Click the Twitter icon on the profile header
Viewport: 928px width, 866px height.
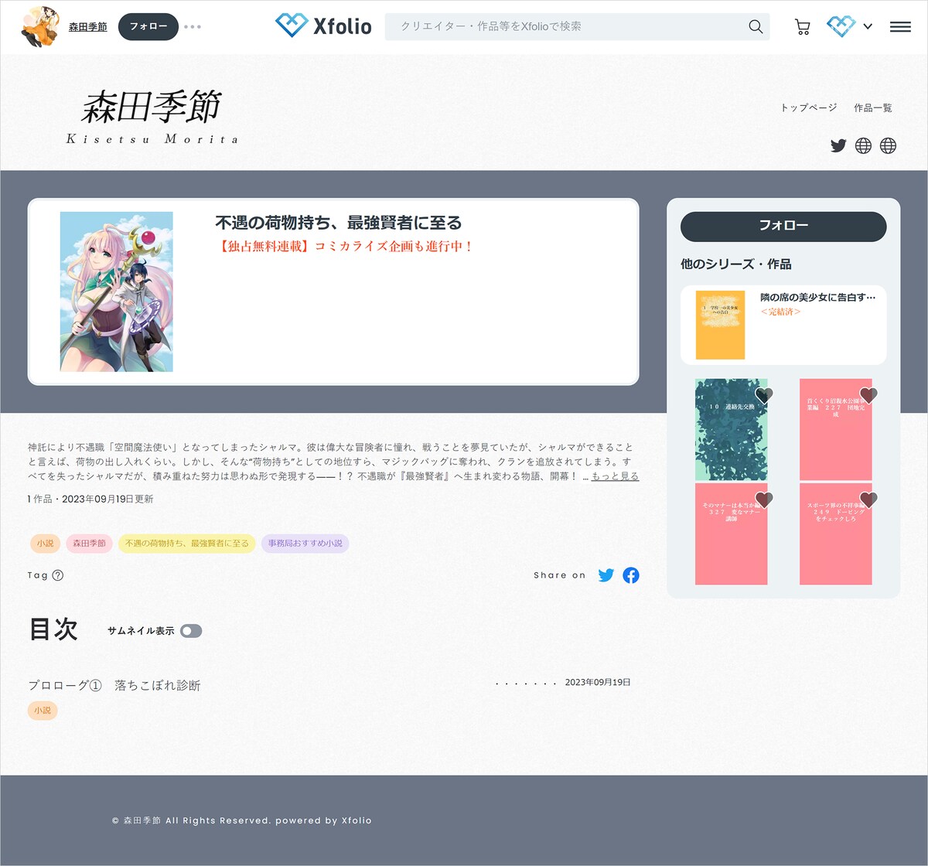click(x=838, y=145)
